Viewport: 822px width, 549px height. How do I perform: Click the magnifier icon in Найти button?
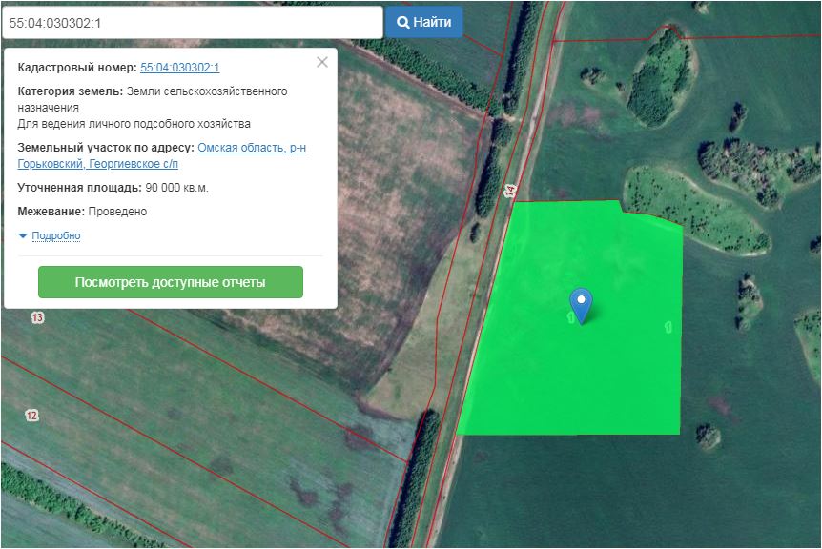403,22
